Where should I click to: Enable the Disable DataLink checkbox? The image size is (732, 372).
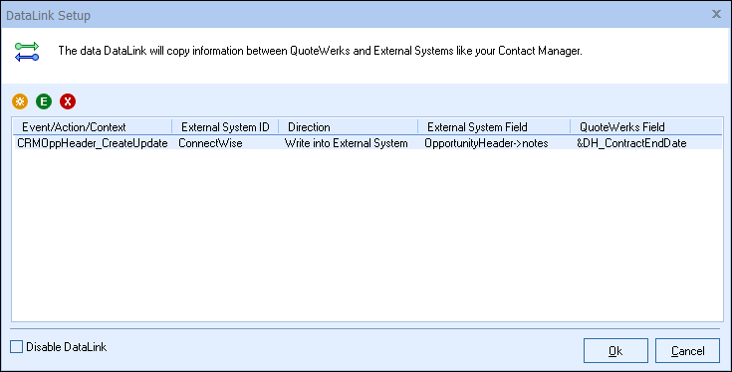coord(16,347)
